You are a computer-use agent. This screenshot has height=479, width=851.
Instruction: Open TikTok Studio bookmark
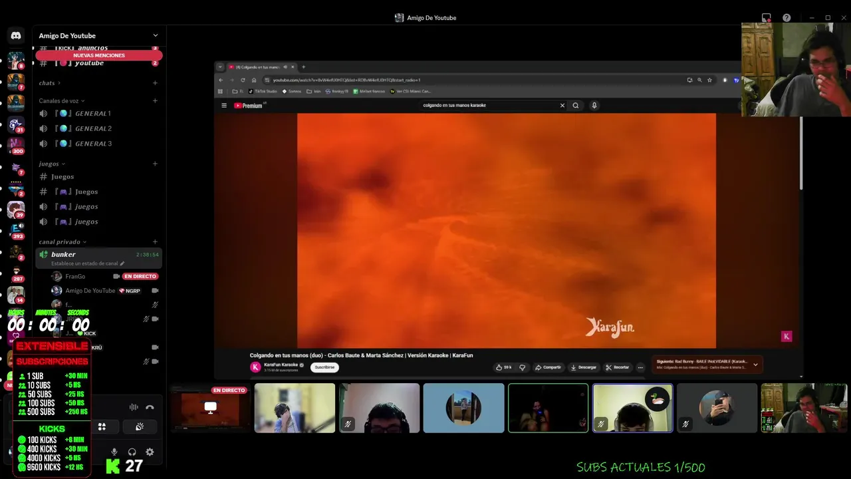pyautogui.click(x=262, y=91)
